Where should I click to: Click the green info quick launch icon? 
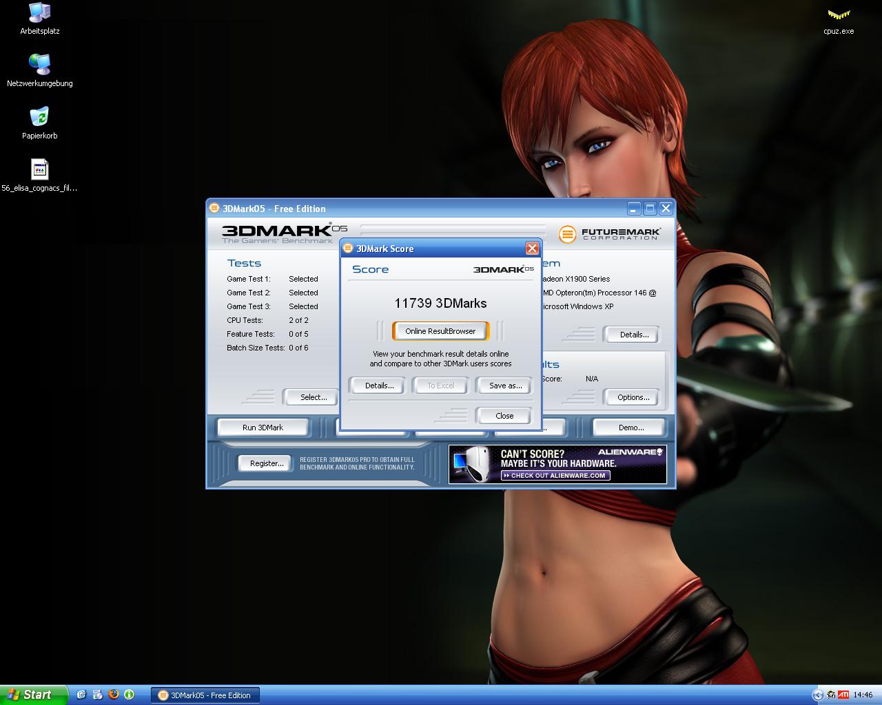(130, 695)
